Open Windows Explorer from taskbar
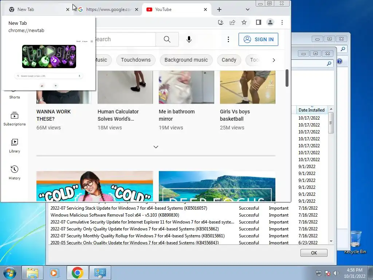 point(32,273)
